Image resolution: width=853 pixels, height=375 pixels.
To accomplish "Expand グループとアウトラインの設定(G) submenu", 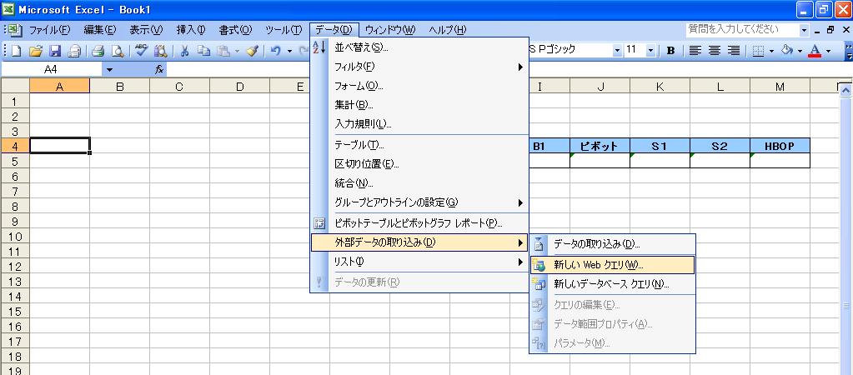I will pos(419,202).
